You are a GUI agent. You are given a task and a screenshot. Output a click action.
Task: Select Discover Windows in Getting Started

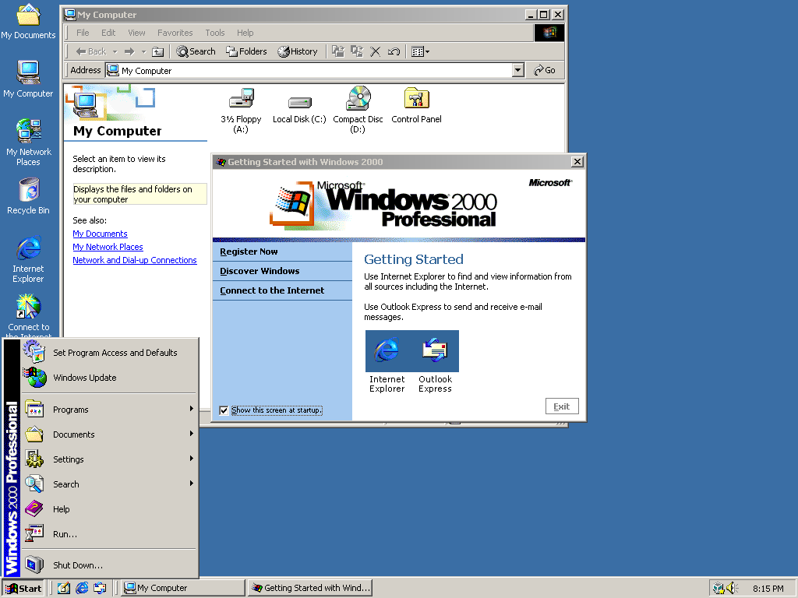coord(282,271)
